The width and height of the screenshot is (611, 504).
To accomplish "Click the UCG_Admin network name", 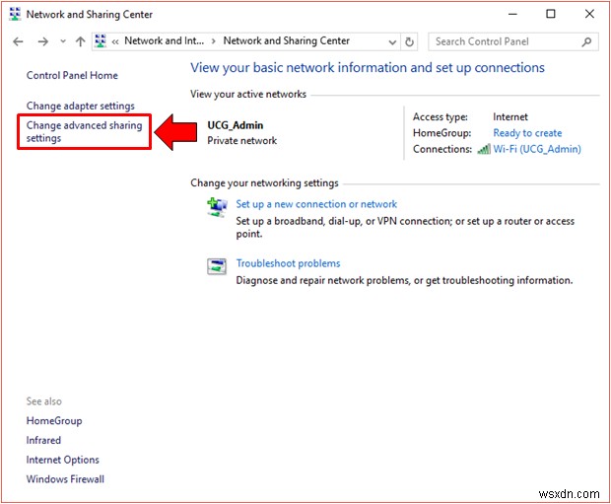I will 235,125.
